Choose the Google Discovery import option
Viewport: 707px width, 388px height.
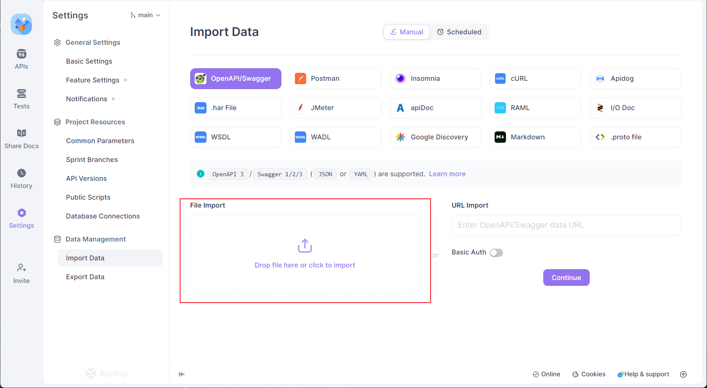pos(435,137)
